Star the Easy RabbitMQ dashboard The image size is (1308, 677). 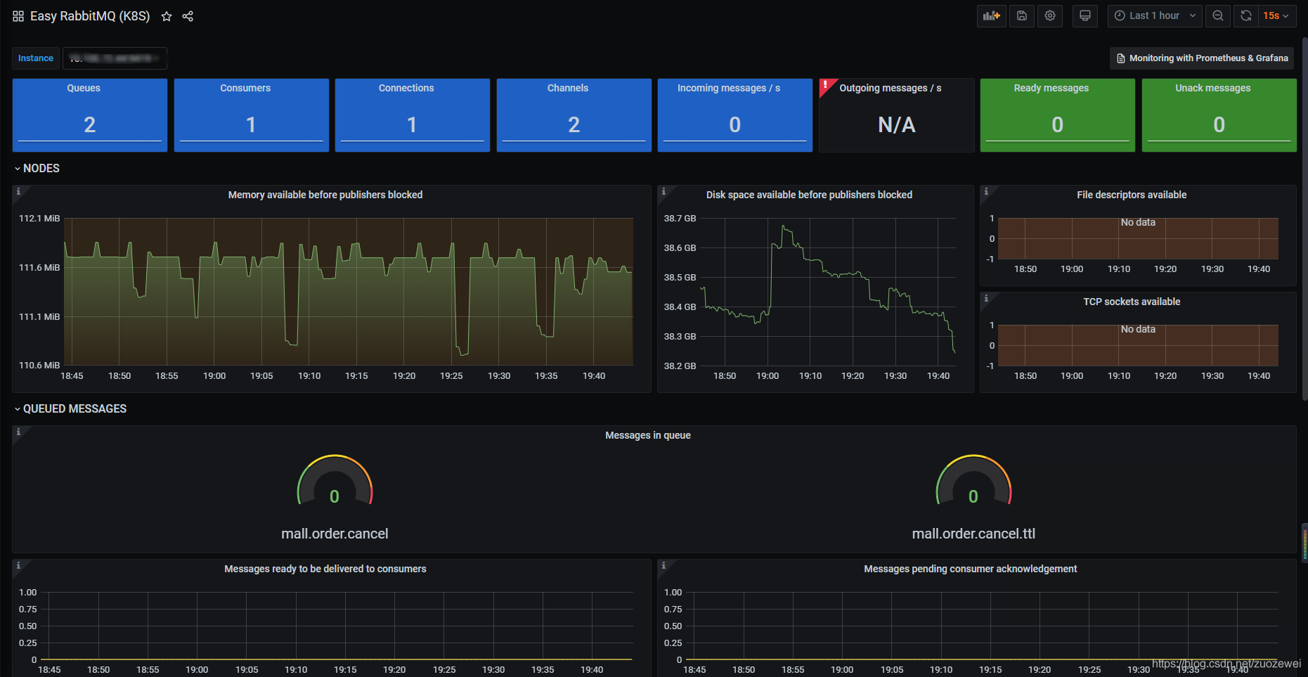tap(167, 16)
